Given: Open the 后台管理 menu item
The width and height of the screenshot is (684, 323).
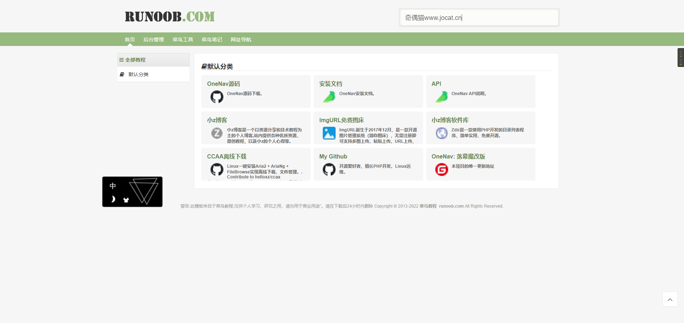Looking at the screenshot, I should coord(154,40).
